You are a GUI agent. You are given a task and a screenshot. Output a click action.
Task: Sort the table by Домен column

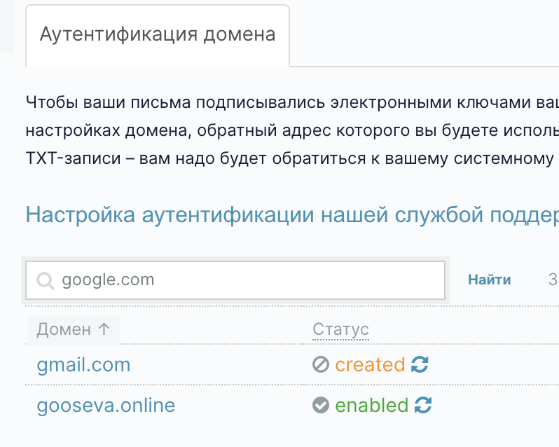click(64, 329)
